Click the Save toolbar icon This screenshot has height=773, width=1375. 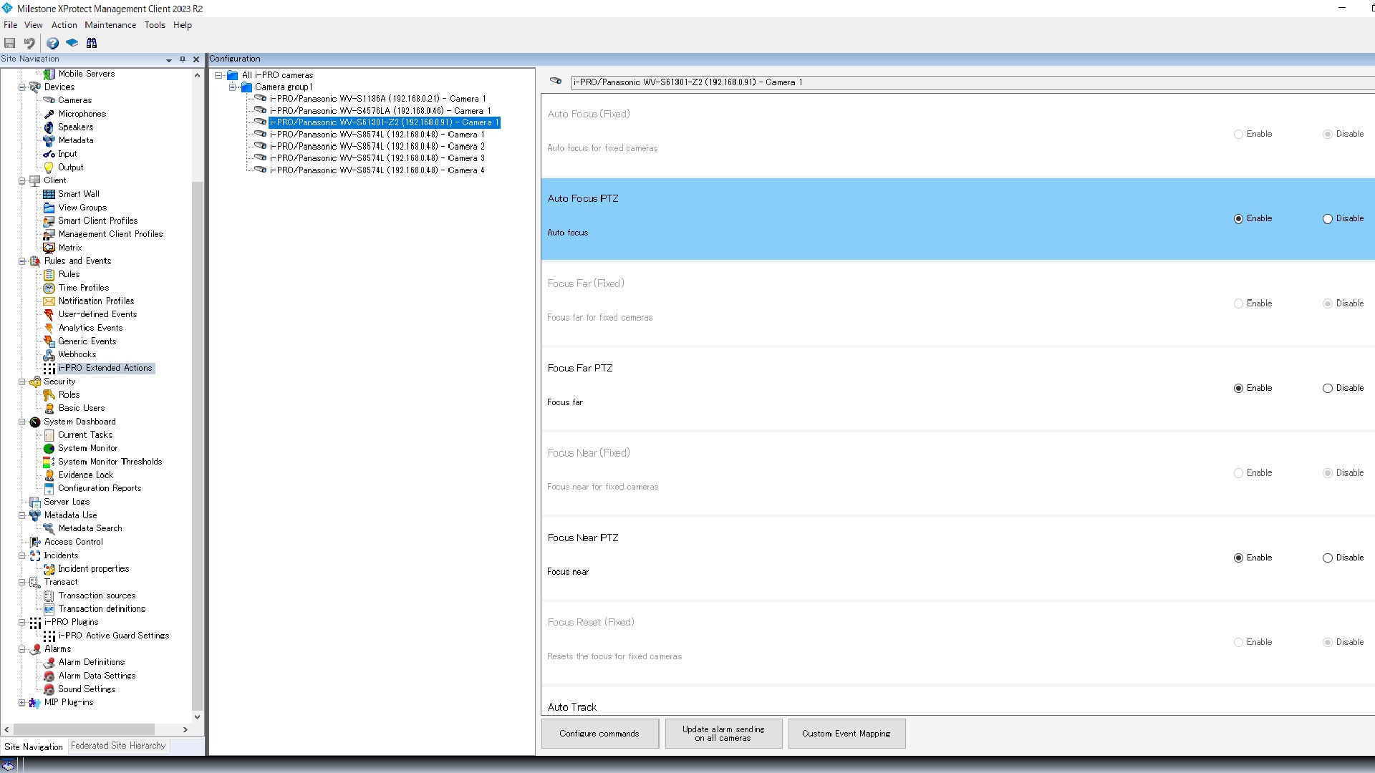pyautogui.click(x=10, y=43)
